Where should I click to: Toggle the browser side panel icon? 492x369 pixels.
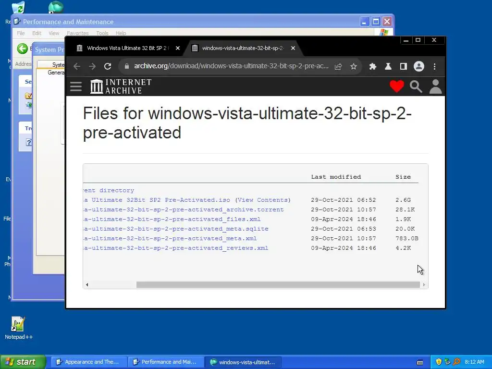click(404, 66)
